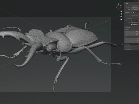Click the dim negative Z axis gizmo dot

[119, 9]
